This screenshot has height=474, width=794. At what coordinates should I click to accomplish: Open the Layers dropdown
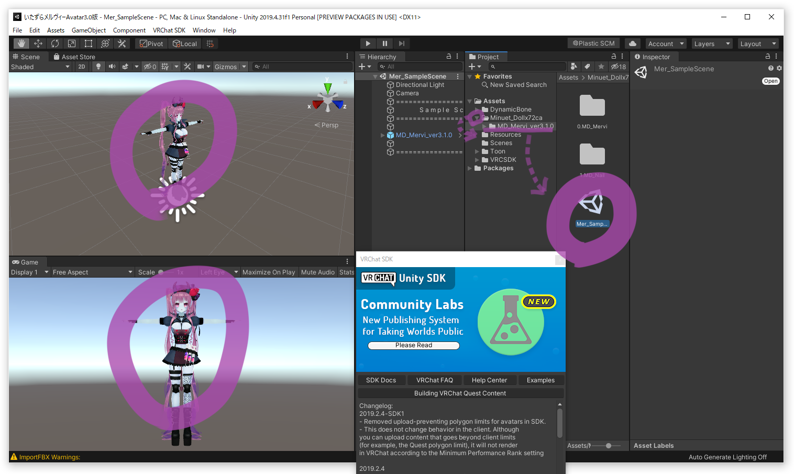711,43
